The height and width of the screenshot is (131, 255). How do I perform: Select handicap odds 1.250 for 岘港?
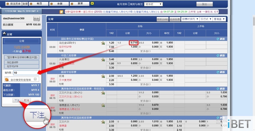[x=134, y=76]
